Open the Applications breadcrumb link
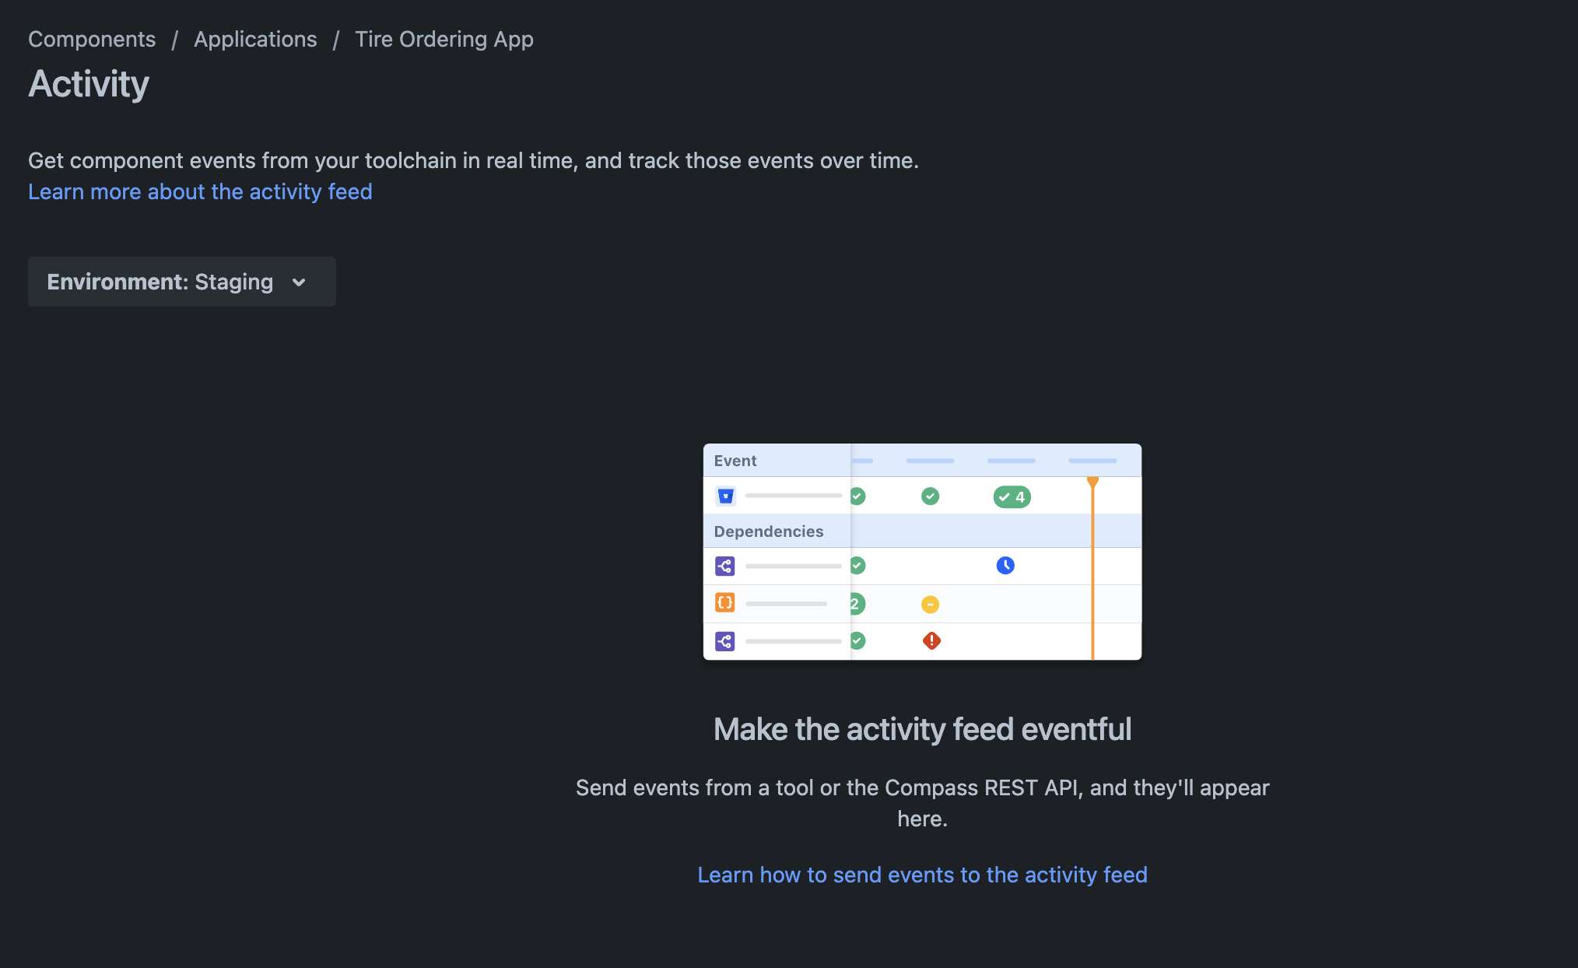 tap(255, 39)
